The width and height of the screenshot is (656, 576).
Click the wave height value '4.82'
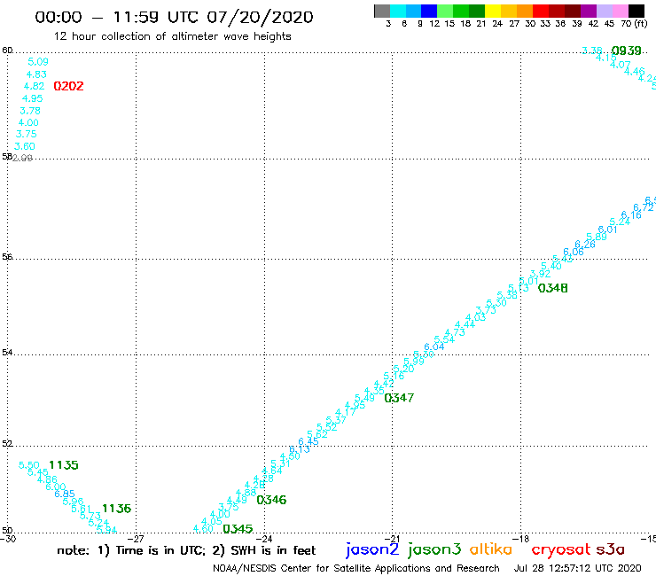34,86
